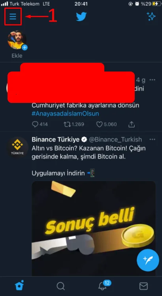Open reply on tweet with 414 comments
Viewport: 162px width, 296px height.
pos(40,124)
